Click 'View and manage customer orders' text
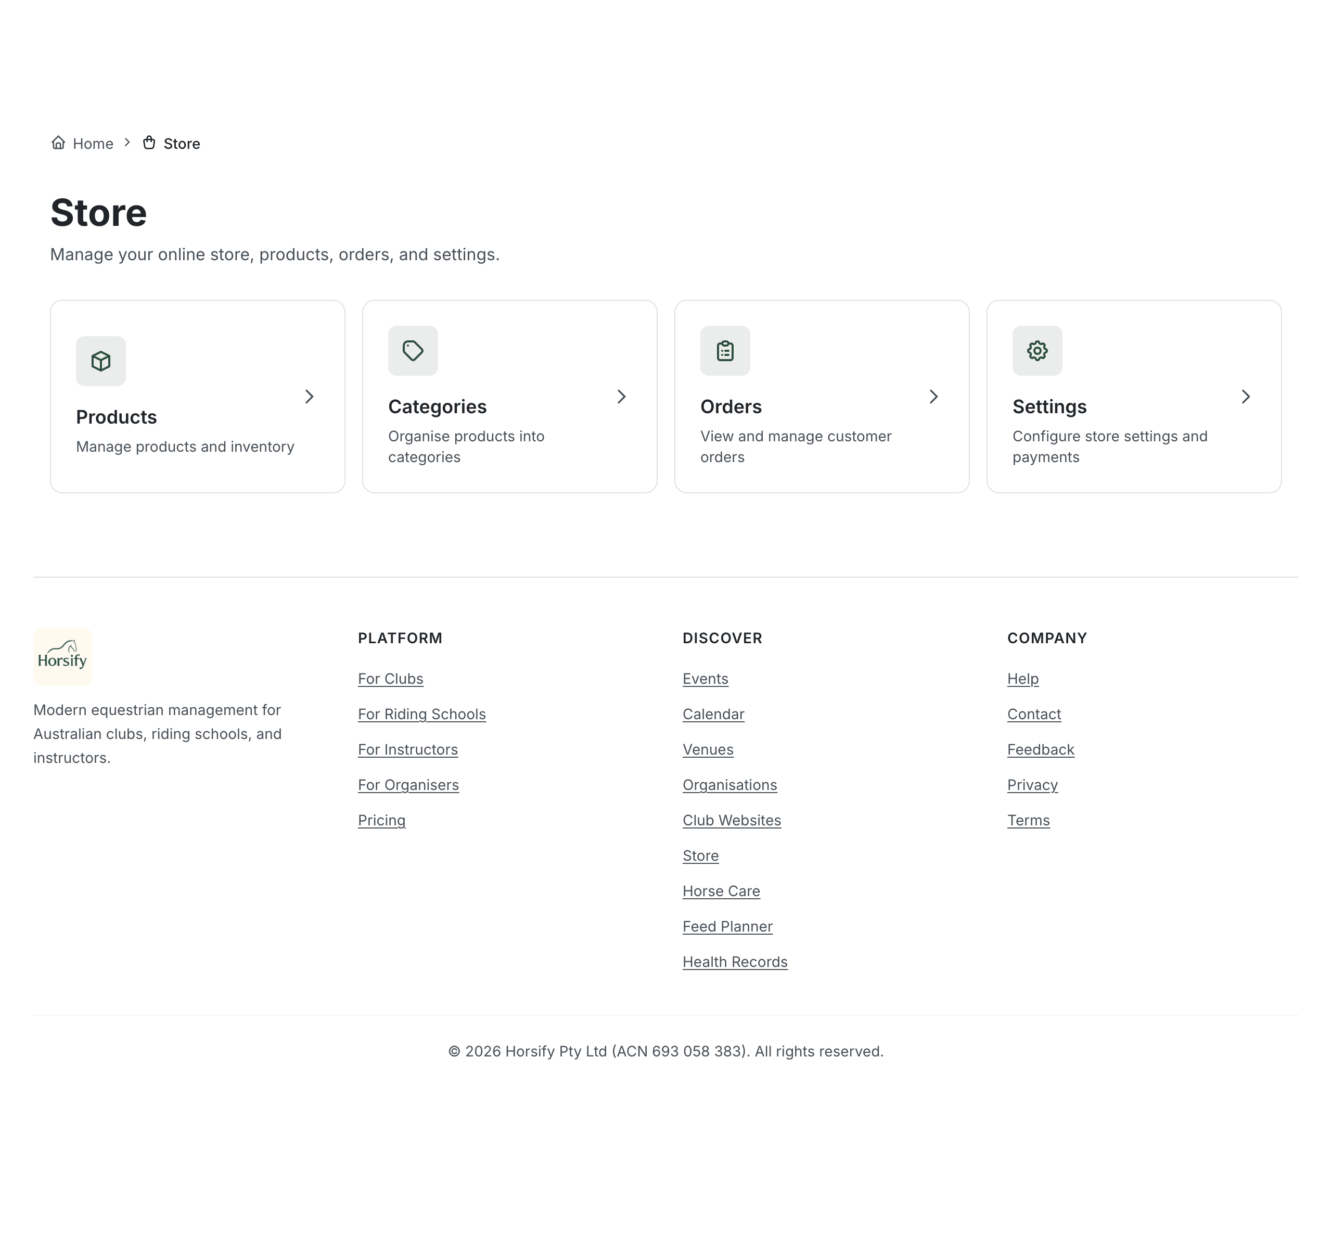The width and height of the screenshot is (1332, 1249). (x=796, y=447)
